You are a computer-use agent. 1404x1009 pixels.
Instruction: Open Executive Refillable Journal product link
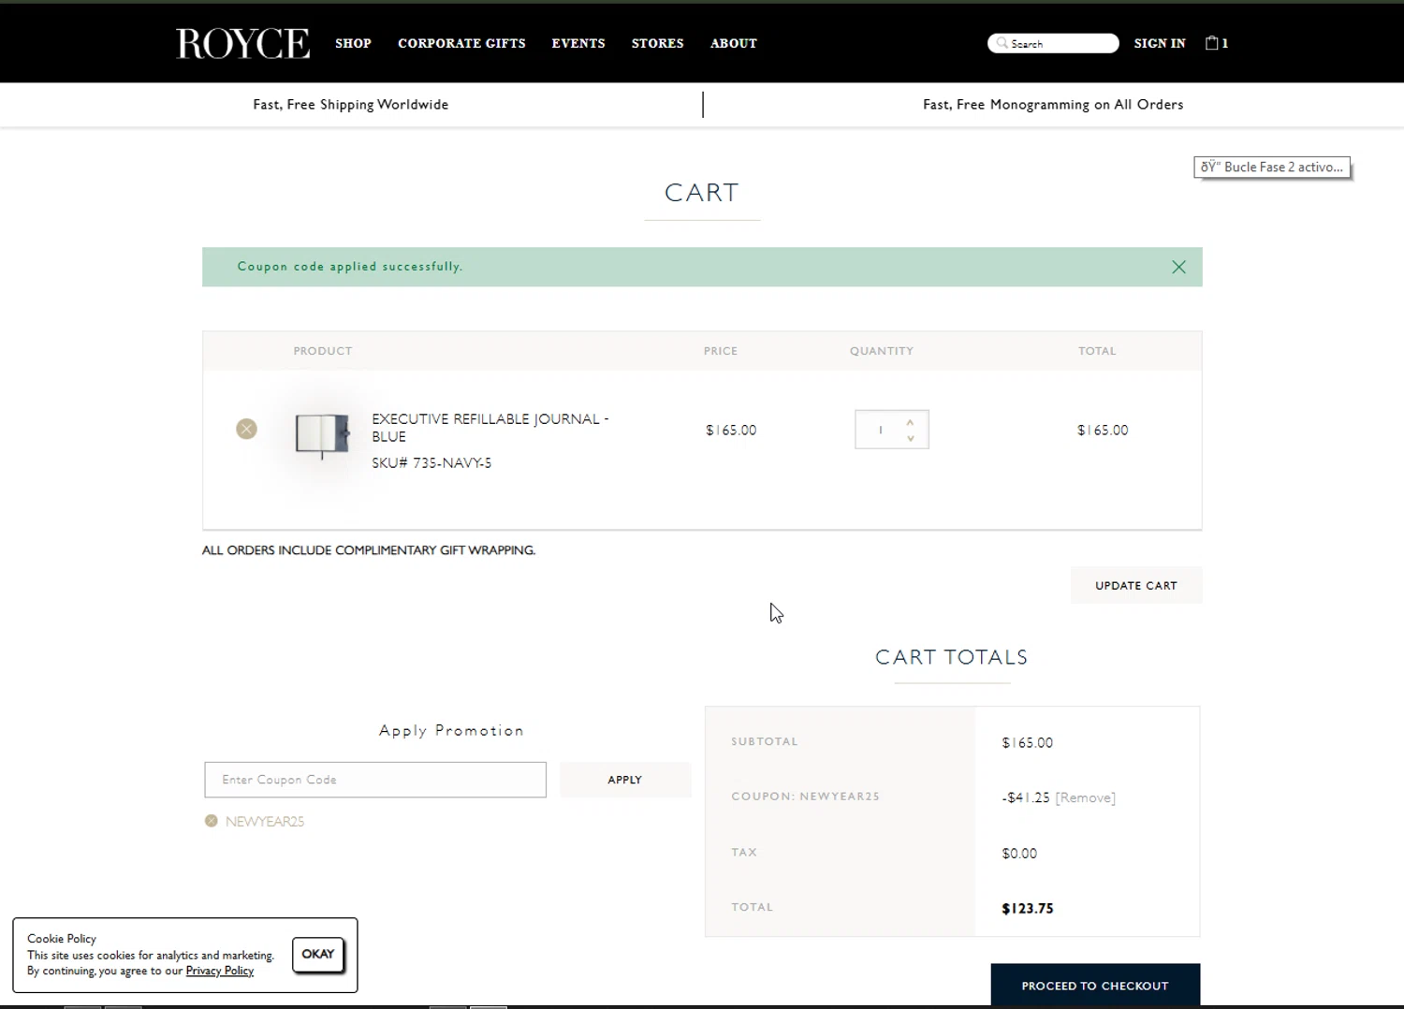[490, 428]
